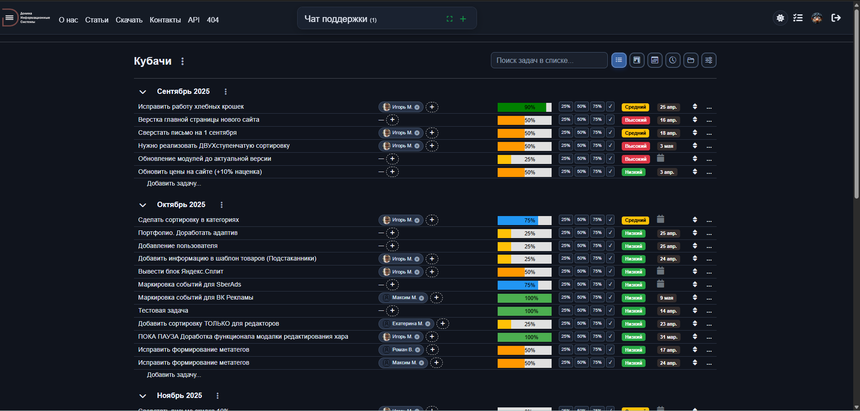The height and width of the screenshot is (411, 860).
Task: Switch to list view icon
Action: tap(619, 60)
